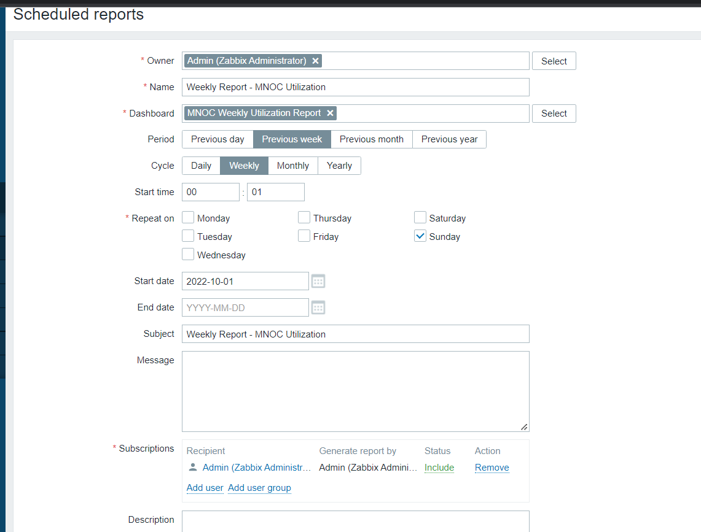Select Previous month period
The width and height of the screenshot is (701, 532).
(x=372, y=139)
